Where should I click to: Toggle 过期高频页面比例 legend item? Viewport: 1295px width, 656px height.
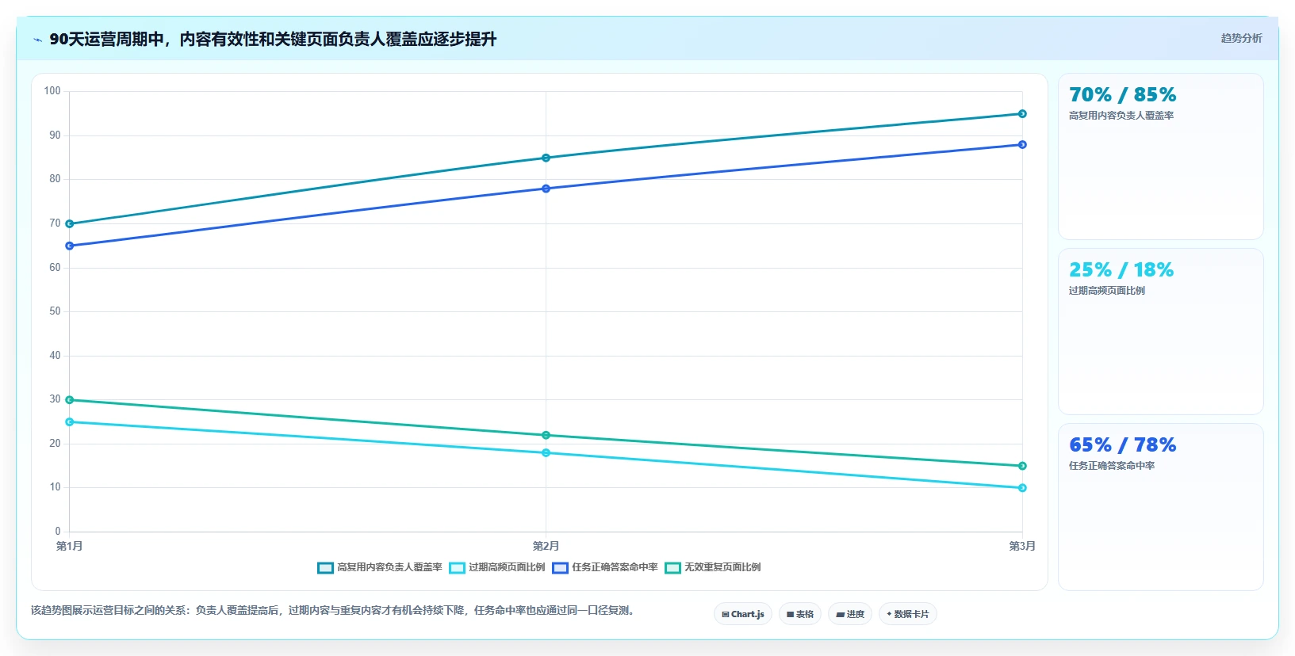point(497,567)
